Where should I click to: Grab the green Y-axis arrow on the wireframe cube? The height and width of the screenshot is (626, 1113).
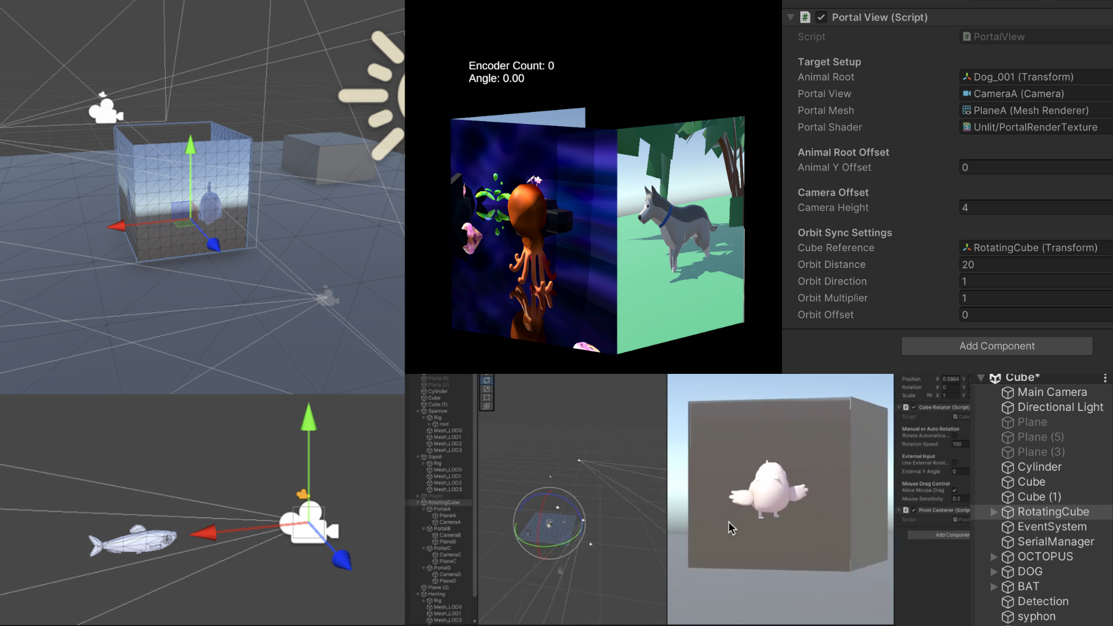click(190, 145)
